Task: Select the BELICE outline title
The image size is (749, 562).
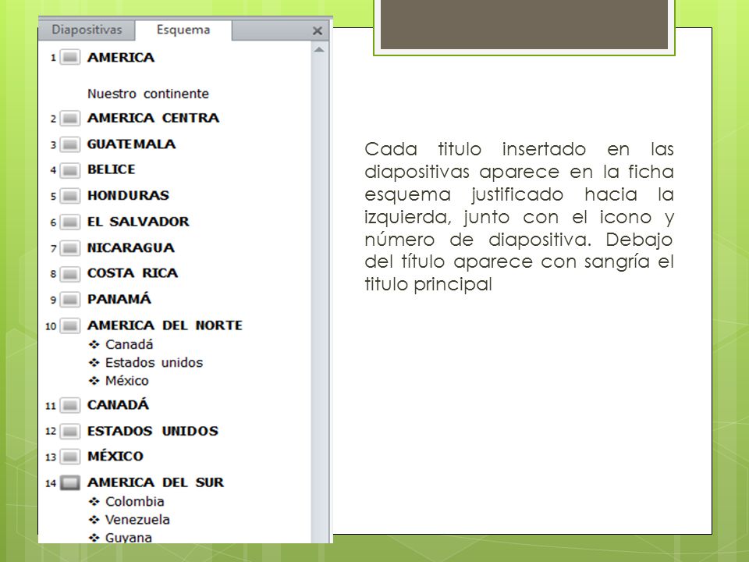Action: pyautogui.click(x=112, y=169)
